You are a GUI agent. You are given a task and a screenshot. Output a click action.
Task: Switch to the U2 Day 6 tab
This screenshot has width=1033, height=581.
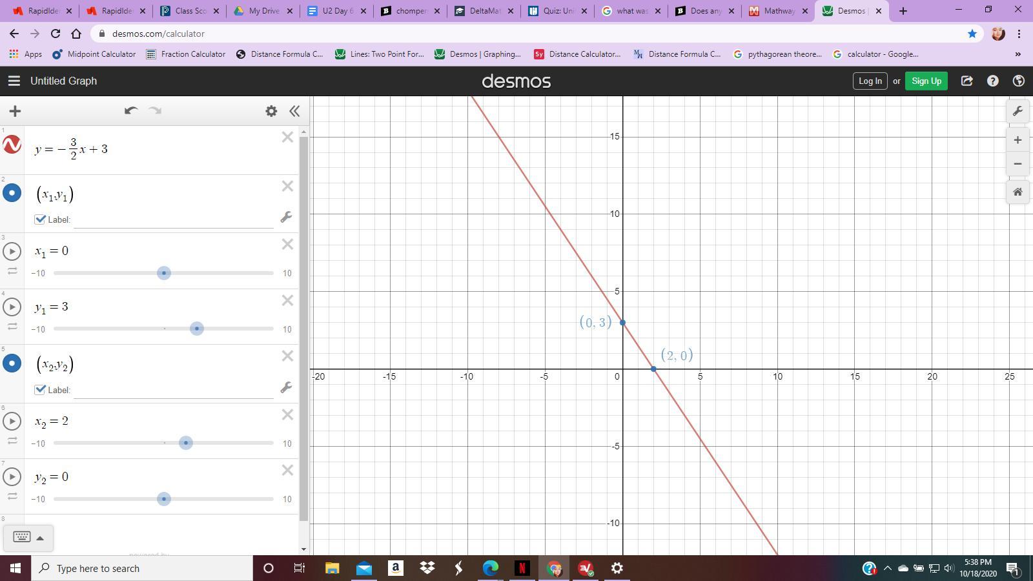tap(338, 11)
